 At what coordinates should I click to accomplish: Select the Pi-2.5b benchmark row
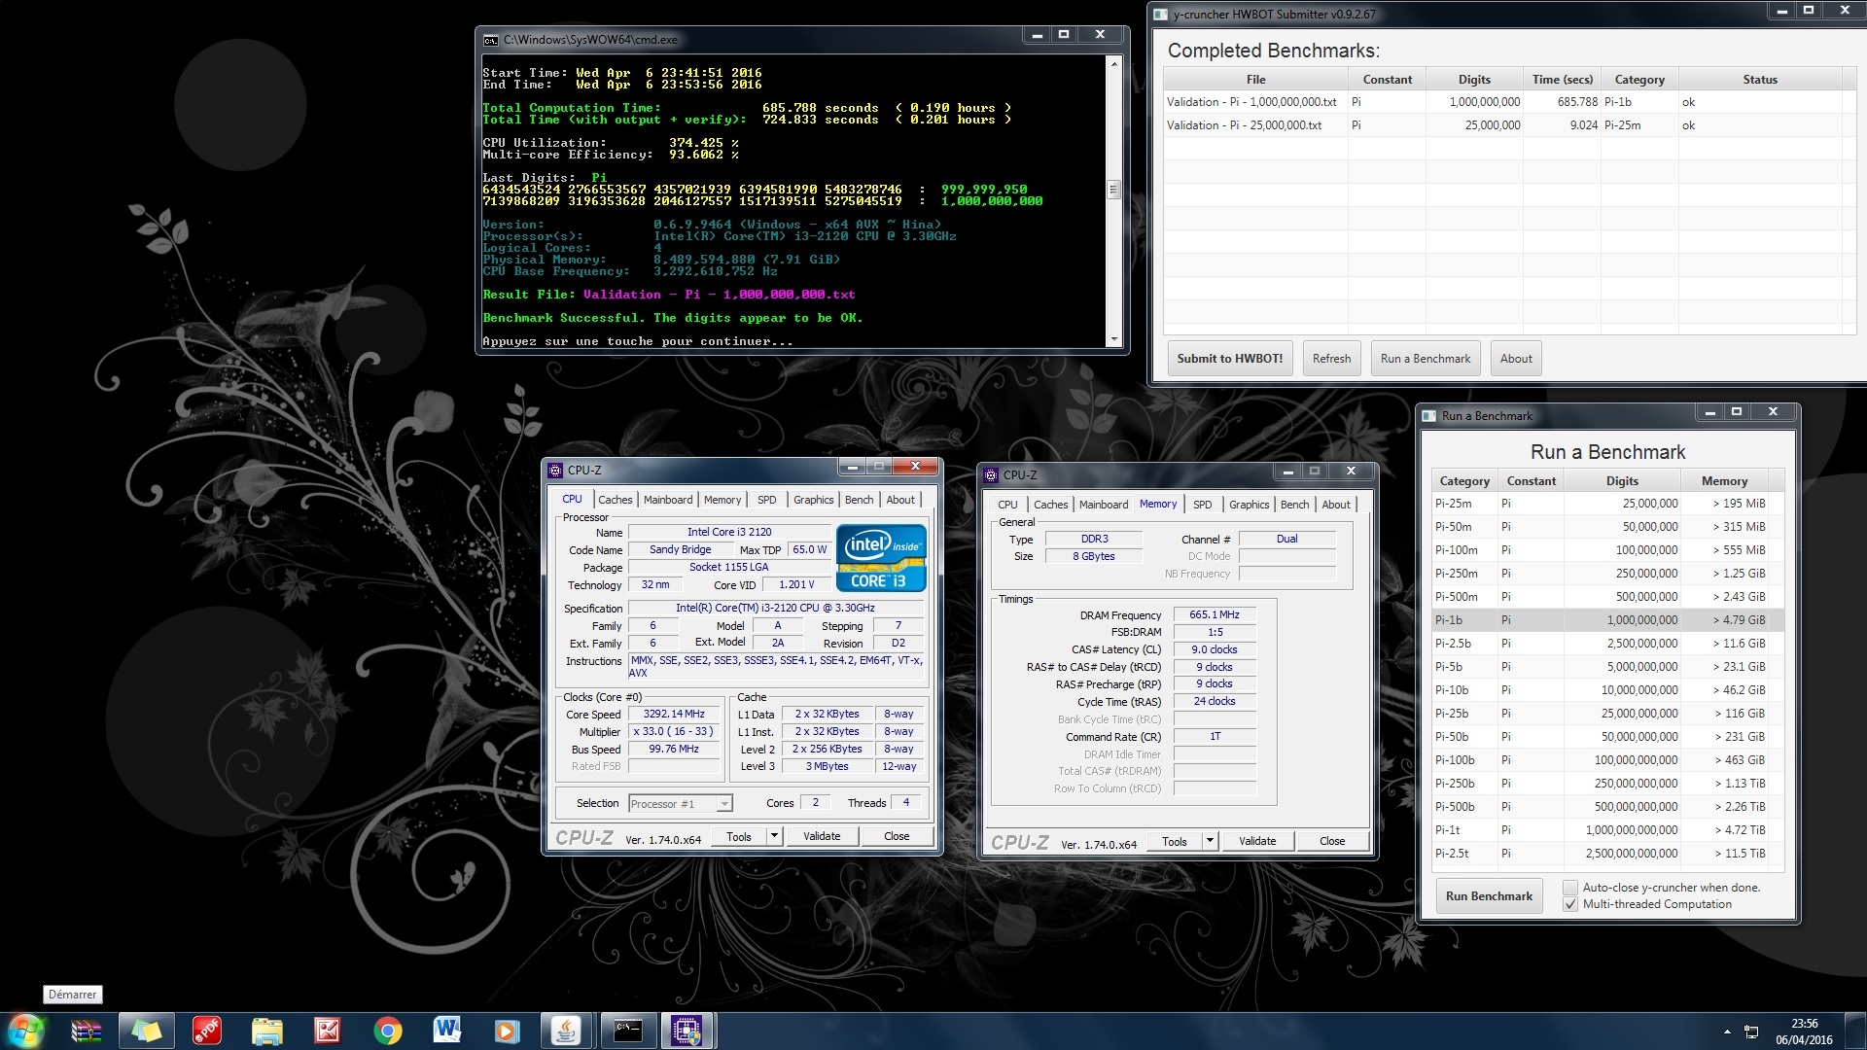(1607, 644)
